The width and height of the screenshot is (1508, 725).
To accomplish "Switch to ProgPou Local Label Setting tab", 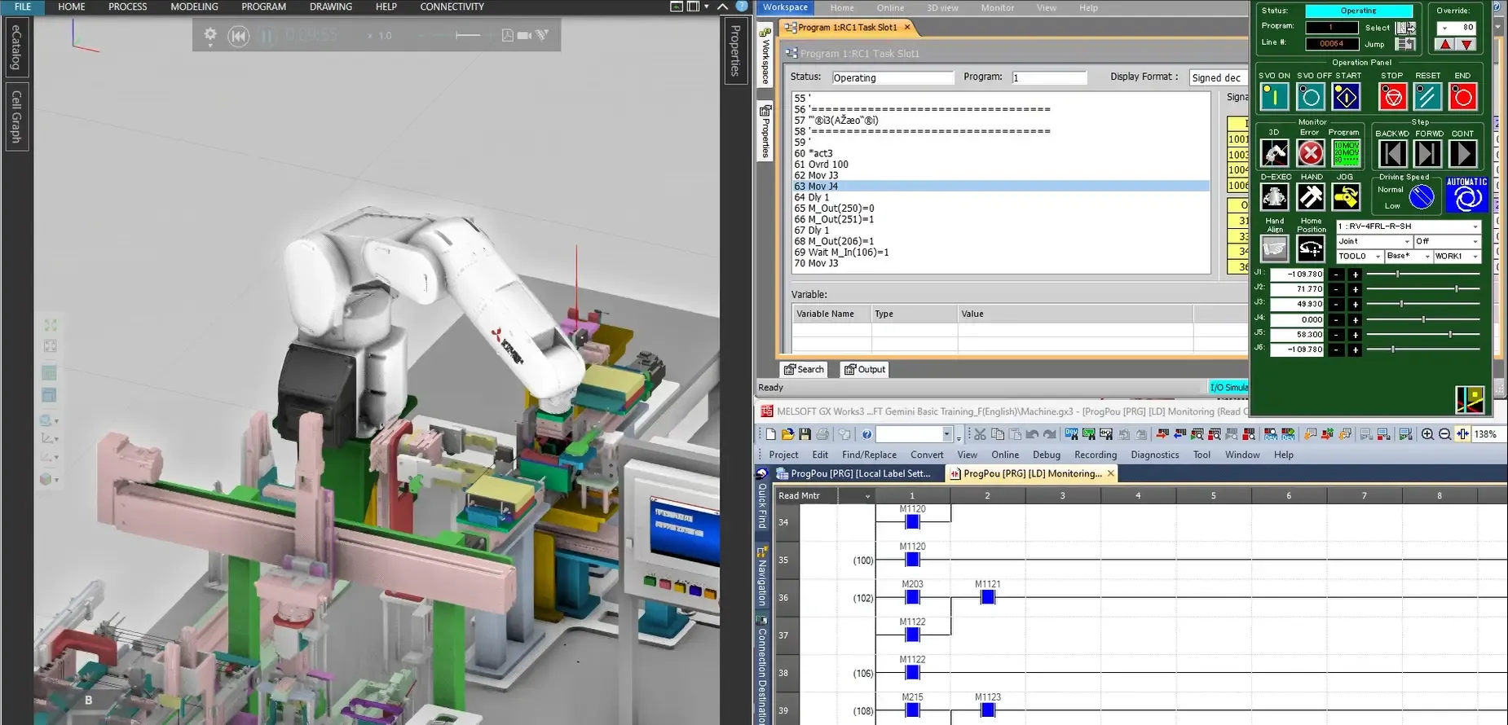I will [854, 473].
